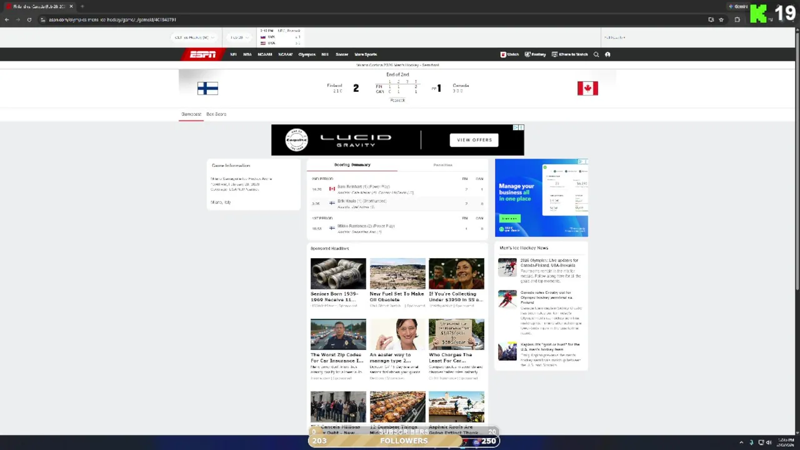The height and width of the screenshot is (450, 800).
Task: Switch to the Scoring Summary tab
Action: click(x=352, y=164)
